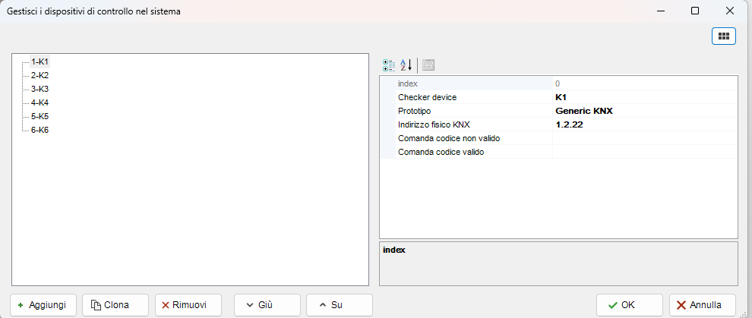Select device 2-K2 in the tree
This screenshot has width=752, height=318.
pos(39,75)
